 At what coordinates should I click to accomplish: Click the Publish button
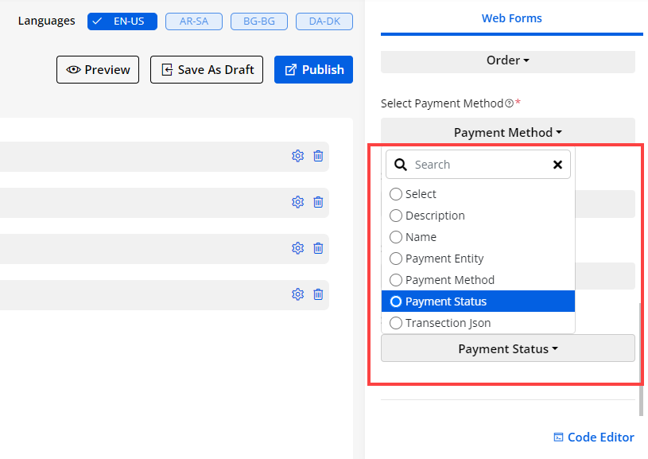313,70
